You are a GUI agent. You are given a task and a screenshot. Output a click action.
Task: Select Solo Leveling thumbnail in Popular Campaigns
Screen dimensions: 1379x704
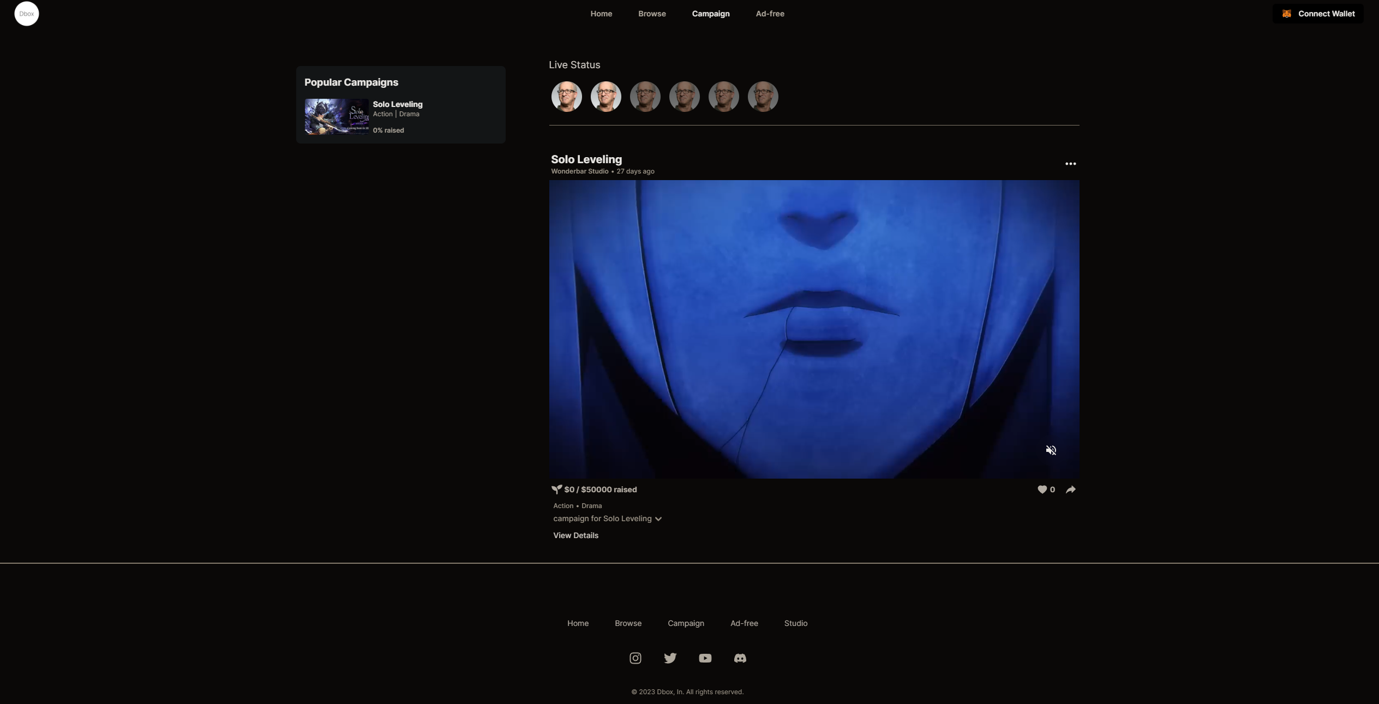[x=337, y=116]
